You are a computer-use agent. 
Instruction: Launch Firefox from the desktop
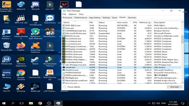coord(21,47)
